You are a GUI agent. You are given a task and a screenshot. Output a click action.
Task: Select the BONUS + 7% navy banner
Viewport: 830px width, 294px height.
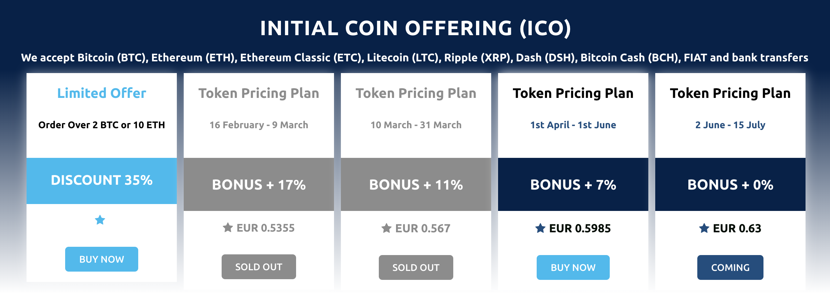click(x=573, y=184)
